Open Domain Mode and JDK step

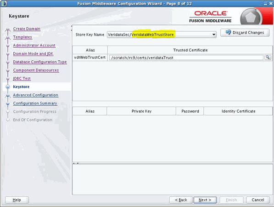pos(33,53)
